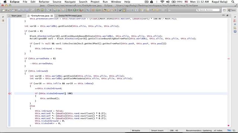
Task: Click the Search flashlight toolbar icon
Action: point(113,10)
